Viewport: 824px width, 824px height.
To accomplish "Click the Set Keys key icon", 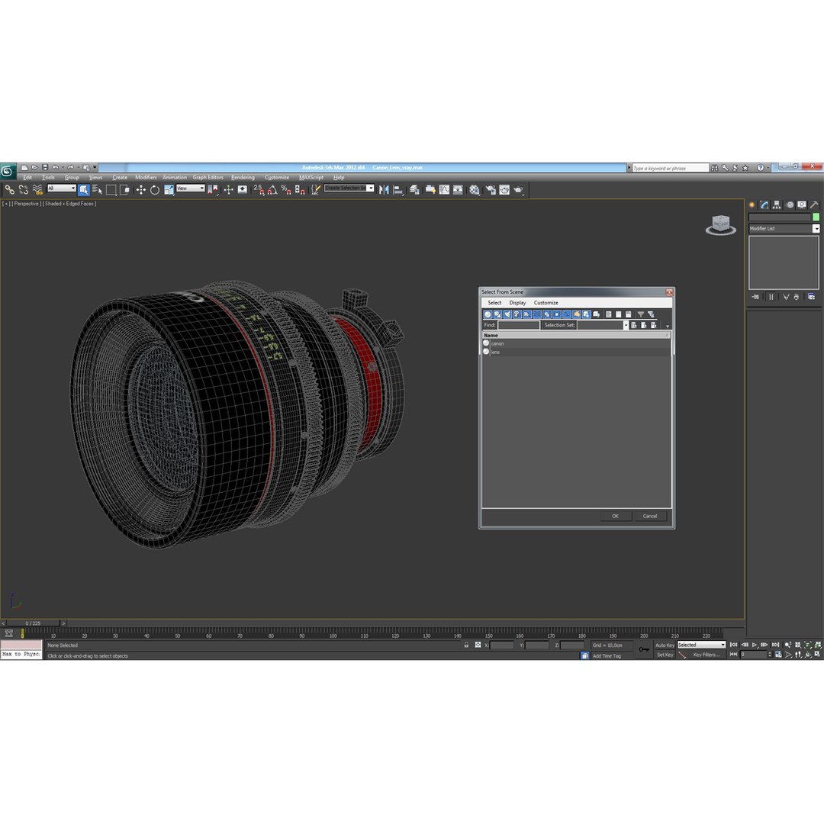I will tap(644, 649).
